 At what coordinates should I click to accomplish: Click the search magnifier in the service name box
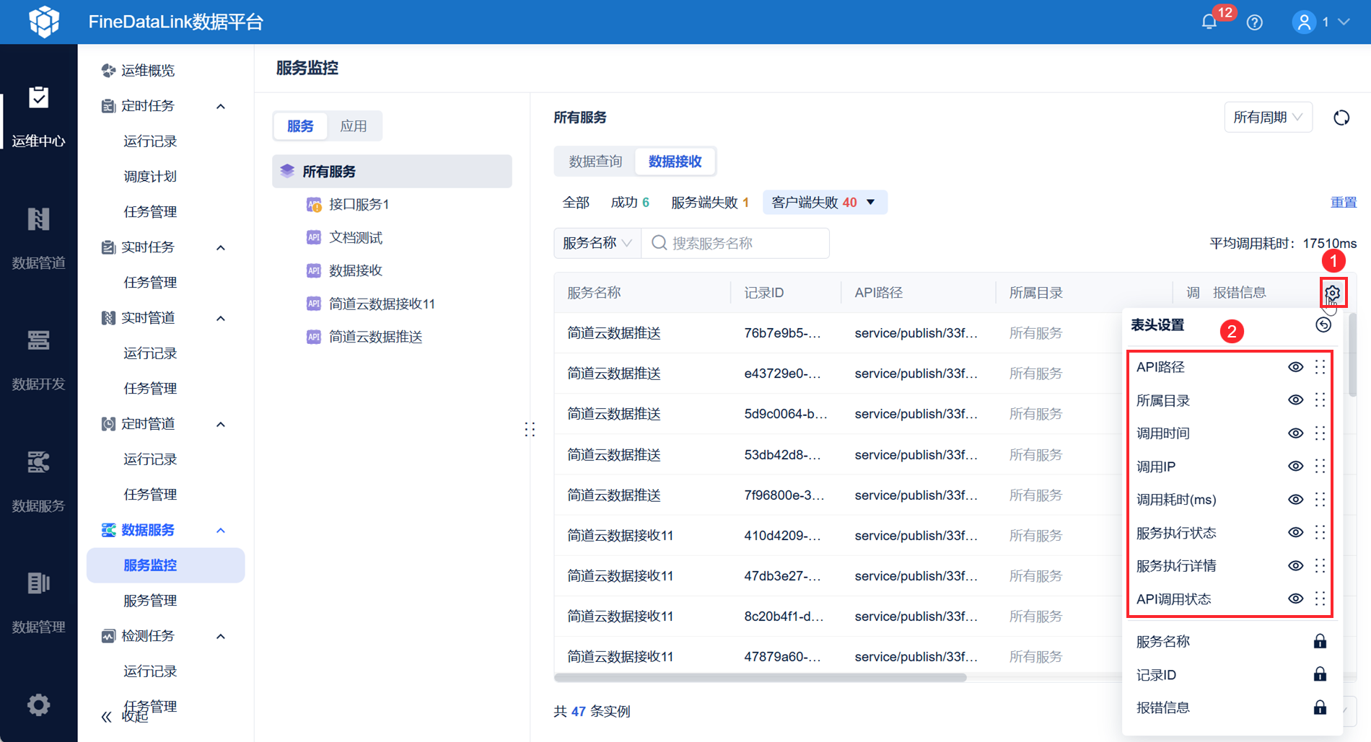pos(659,243)
